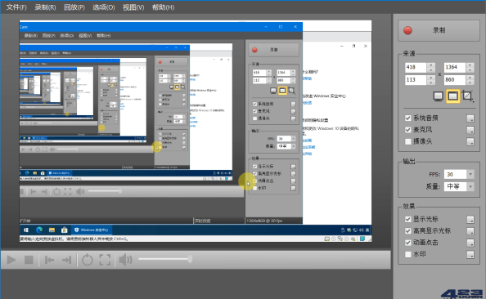Open the 帮助(H) menu
This screenshot has width=486, height=299.
point(163,7)
